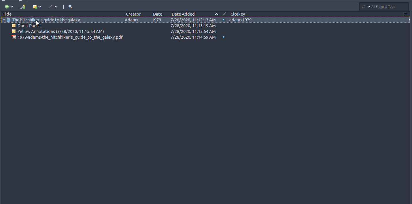Open the Add Attachment paperclip button
Viewport: 412px width, 204px height.
(x=51, y=6)
